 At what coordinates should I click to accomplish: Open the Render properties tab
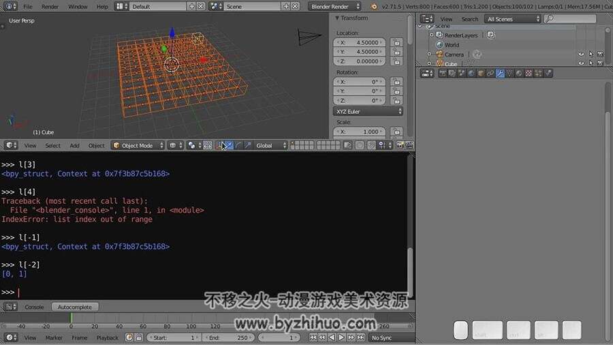(443, 73)
